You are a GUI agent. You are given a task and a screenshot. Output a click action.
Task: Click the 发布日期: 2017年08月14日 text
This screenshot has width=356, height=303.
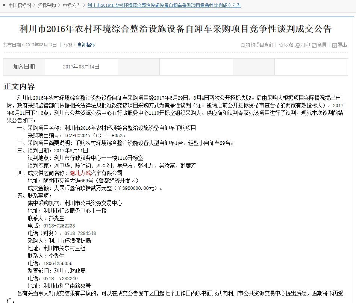(30, 45)
